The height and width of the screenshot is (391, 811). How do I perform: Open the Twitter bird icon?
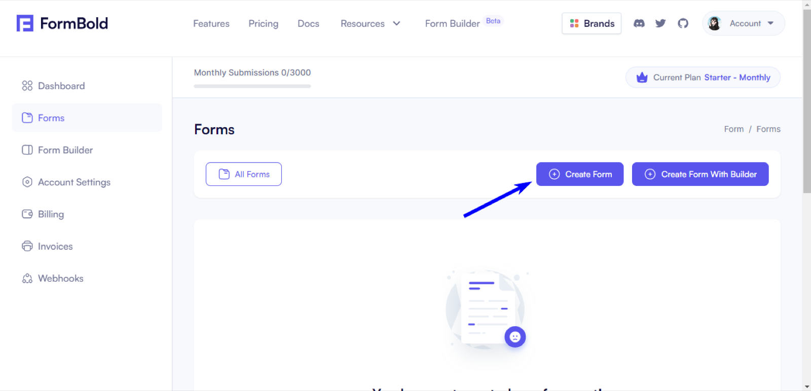(x=660, y=23)
